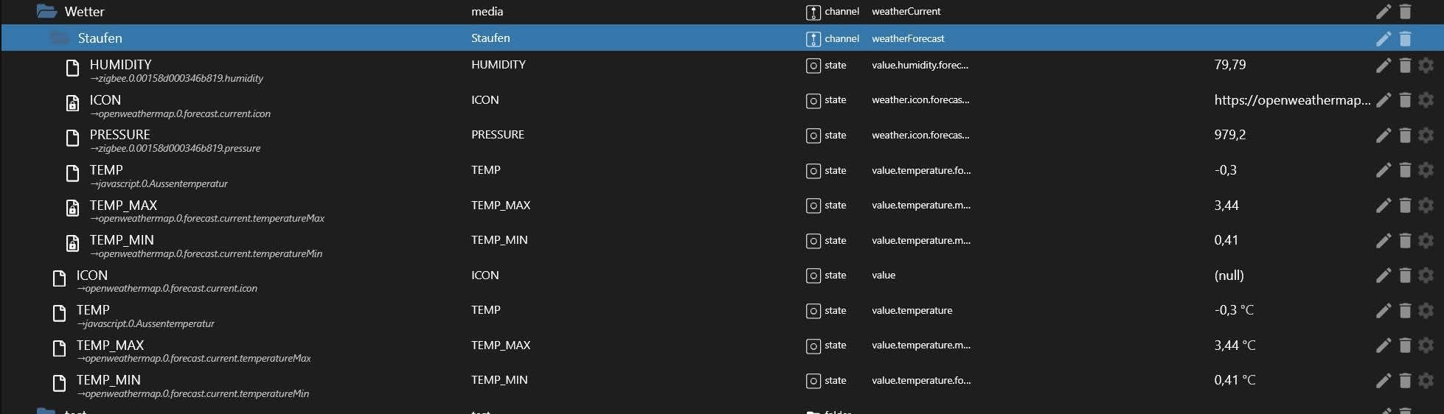1444x414 pixels.
Task: Delete the Staufen channel
Action: [1405, 38]
